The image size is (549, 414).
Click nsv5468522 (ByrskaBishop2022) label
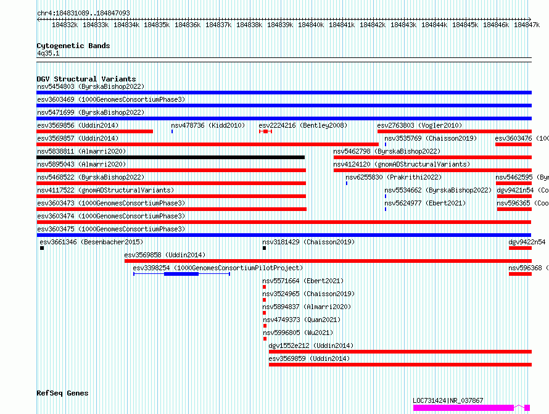[91, 177]
